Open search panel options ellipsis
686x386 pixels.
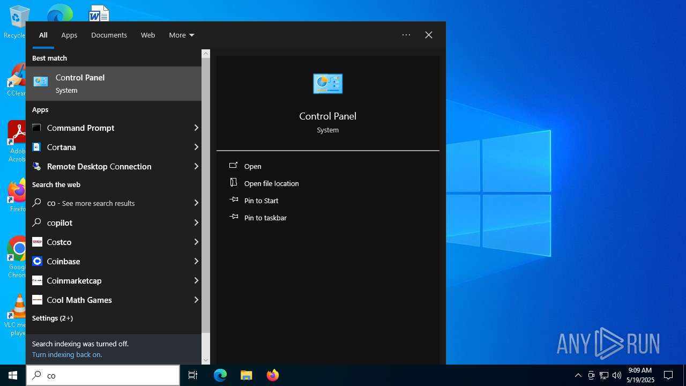coord(406,35)
